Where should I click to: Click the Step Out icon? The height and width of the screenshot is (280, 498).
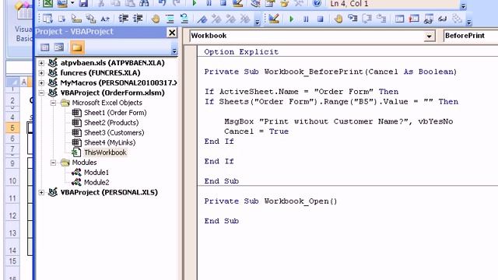point(381,19)
